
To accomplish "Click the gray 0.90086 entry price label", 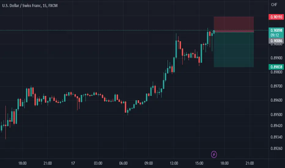I will click(276, 41).
